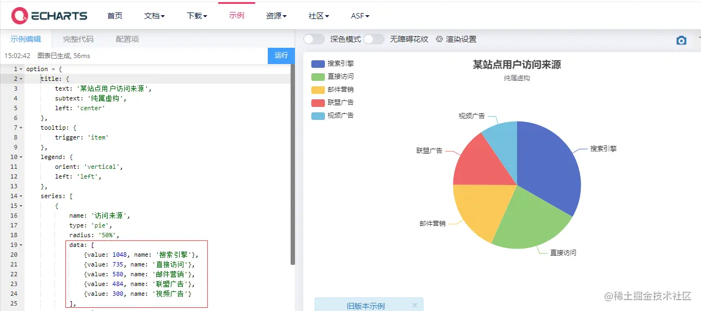Click pie label 视频广告 beside chart
The height and width of the screenshot is (311, 701).
(x=472, y=116)
